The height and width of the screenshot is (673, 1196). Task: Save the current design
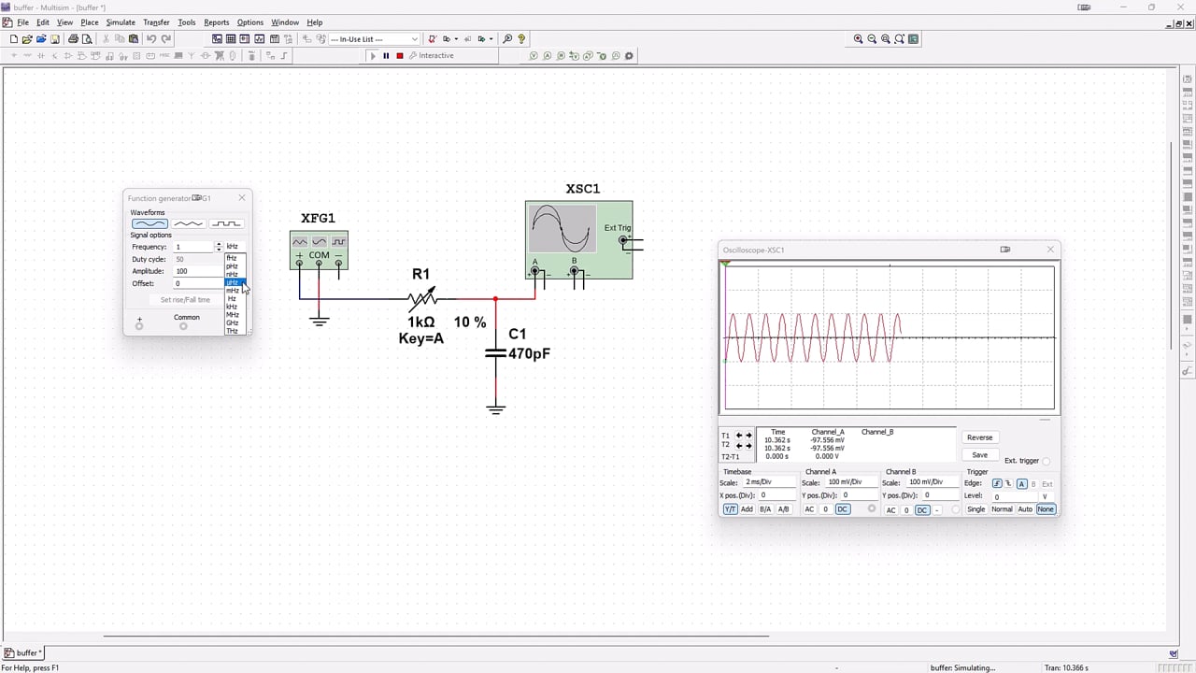55,39
